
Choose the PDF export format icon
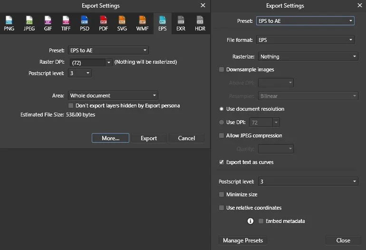pyautogui.click(x=104, y=23)
